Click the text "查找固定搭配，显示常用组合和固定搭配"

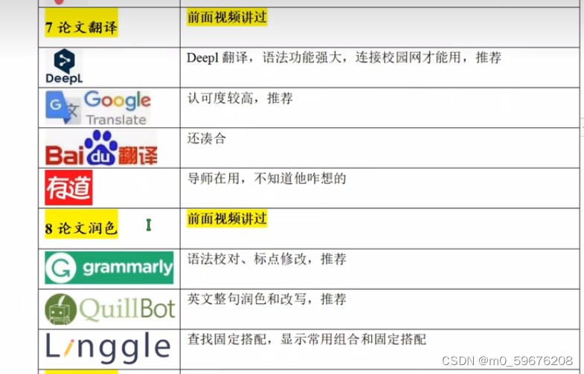click(x=307, y=339)
